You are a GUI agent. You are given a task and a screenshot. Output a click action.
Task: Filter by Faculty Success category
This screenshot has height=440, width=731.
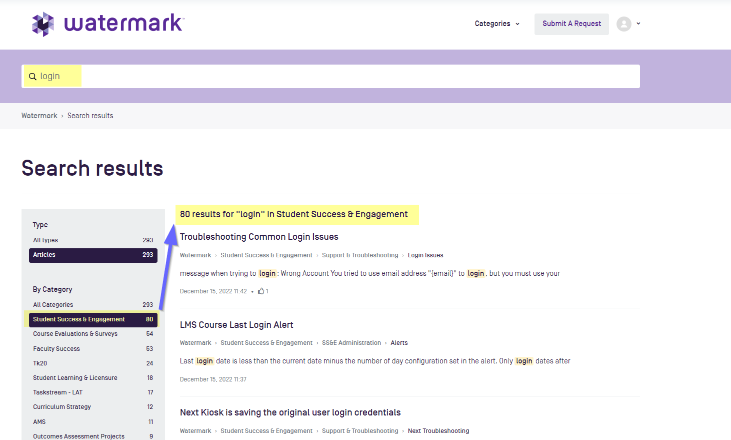pos(93,349)
